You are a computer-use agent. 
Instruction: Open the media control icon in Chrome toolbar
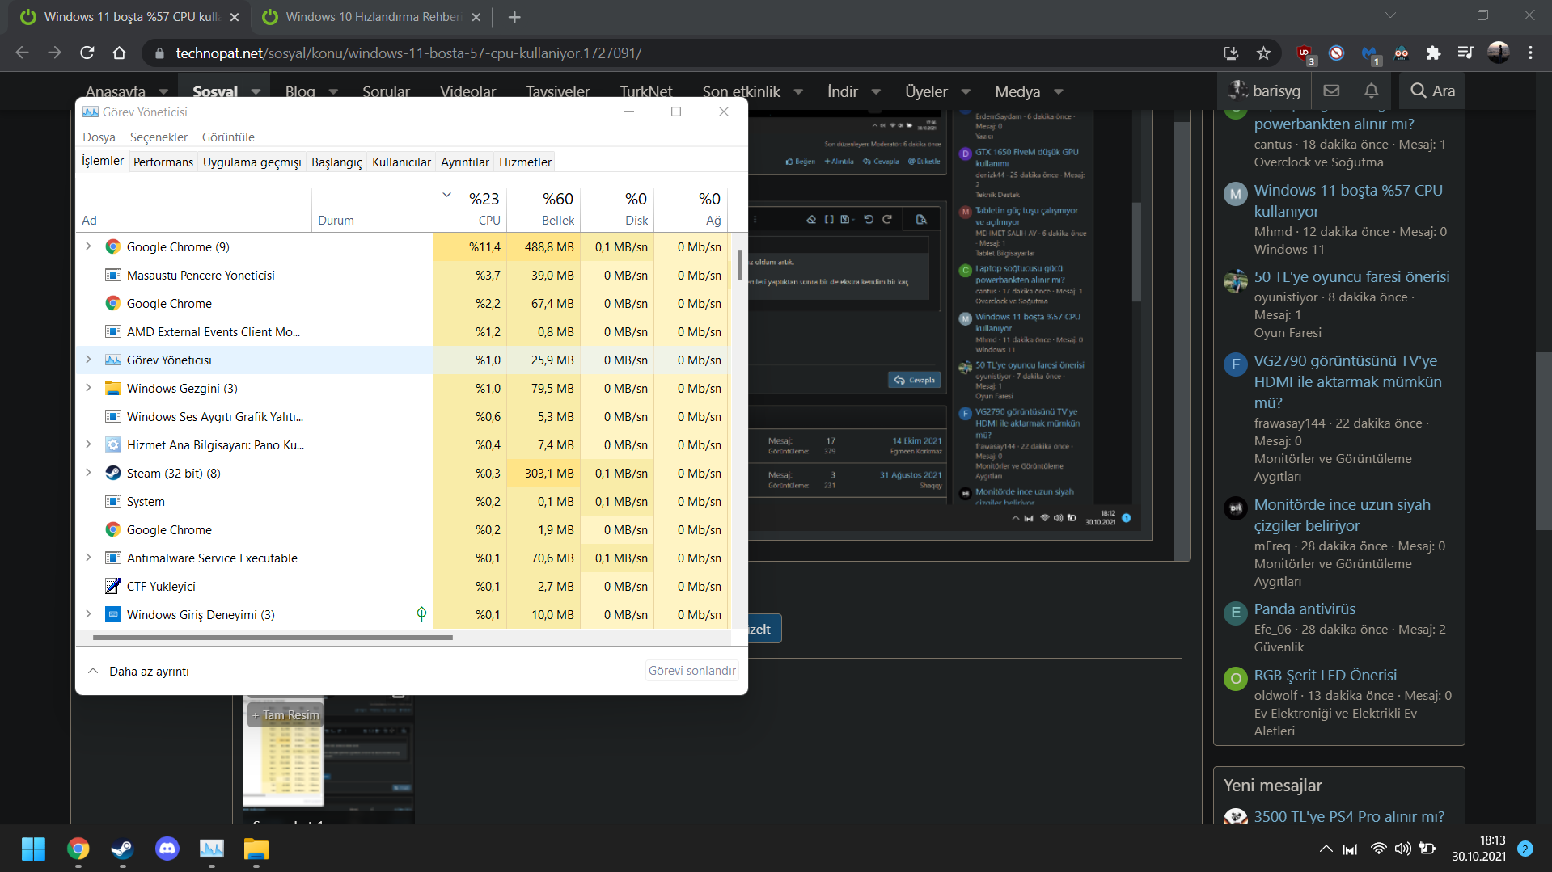tap(1465, 53)
